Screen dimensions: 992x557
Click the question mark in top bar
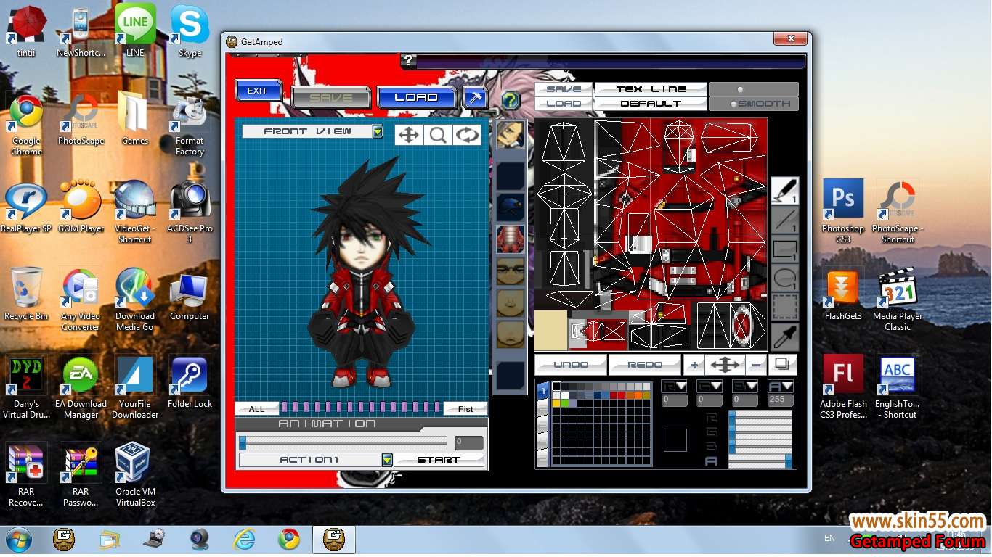(x=409, y=61)
